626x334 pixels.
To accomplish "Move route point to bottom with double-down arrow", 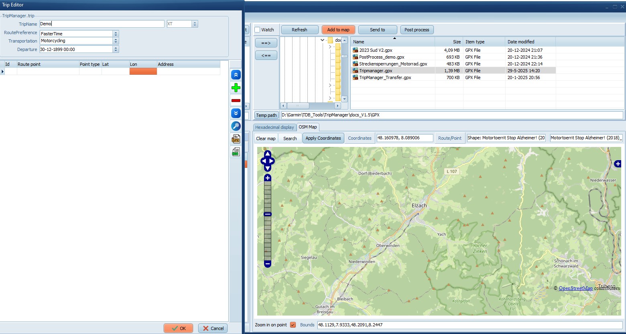I will 236,113.
